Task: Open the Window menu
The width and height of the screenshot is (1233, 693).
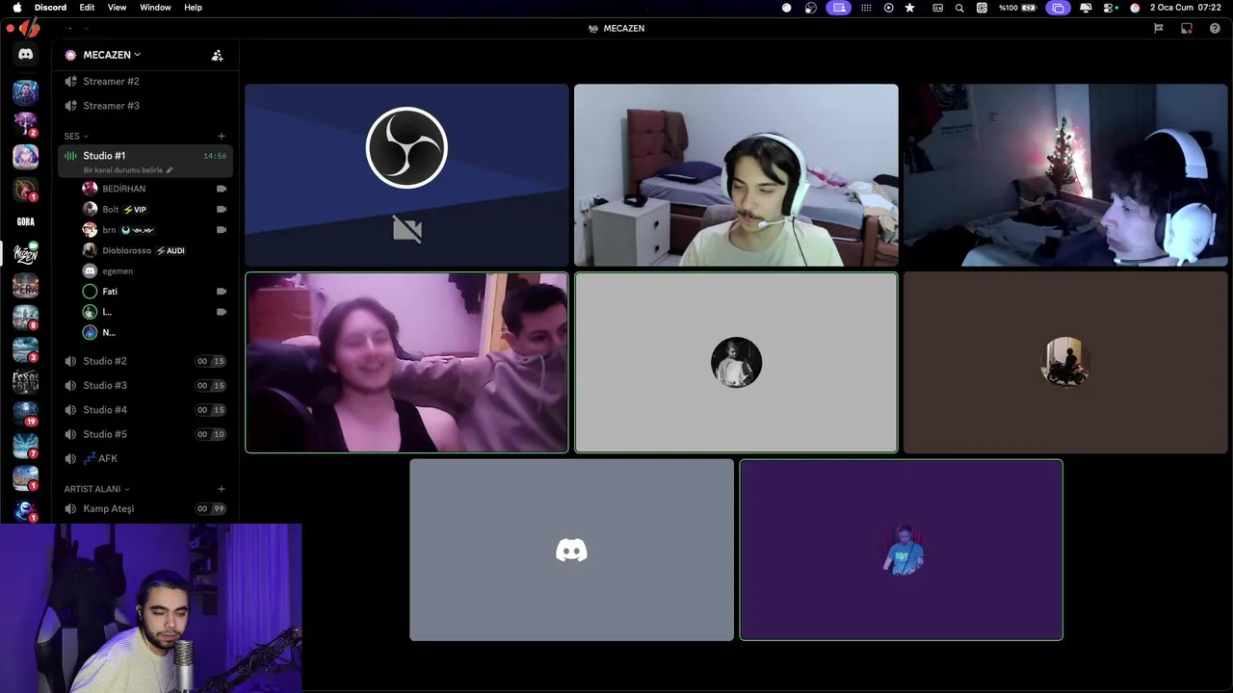Action: 155,8
